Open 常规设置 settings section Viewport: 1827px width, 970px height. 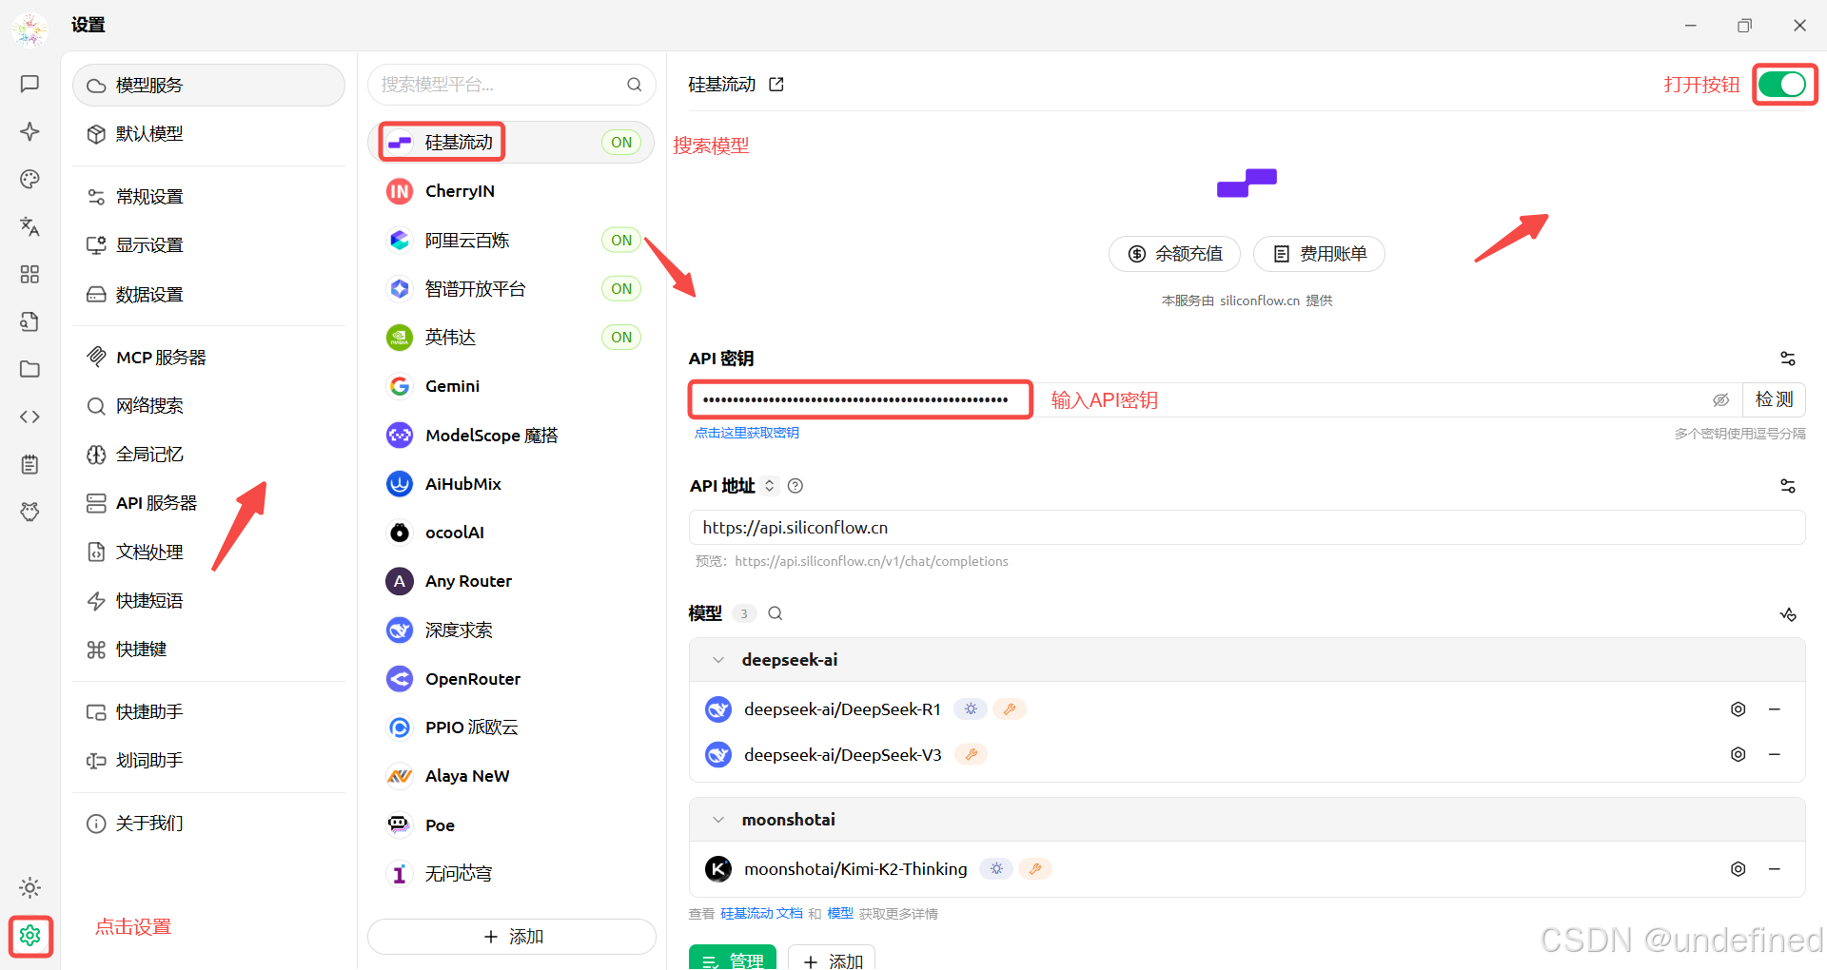point(208,197)
